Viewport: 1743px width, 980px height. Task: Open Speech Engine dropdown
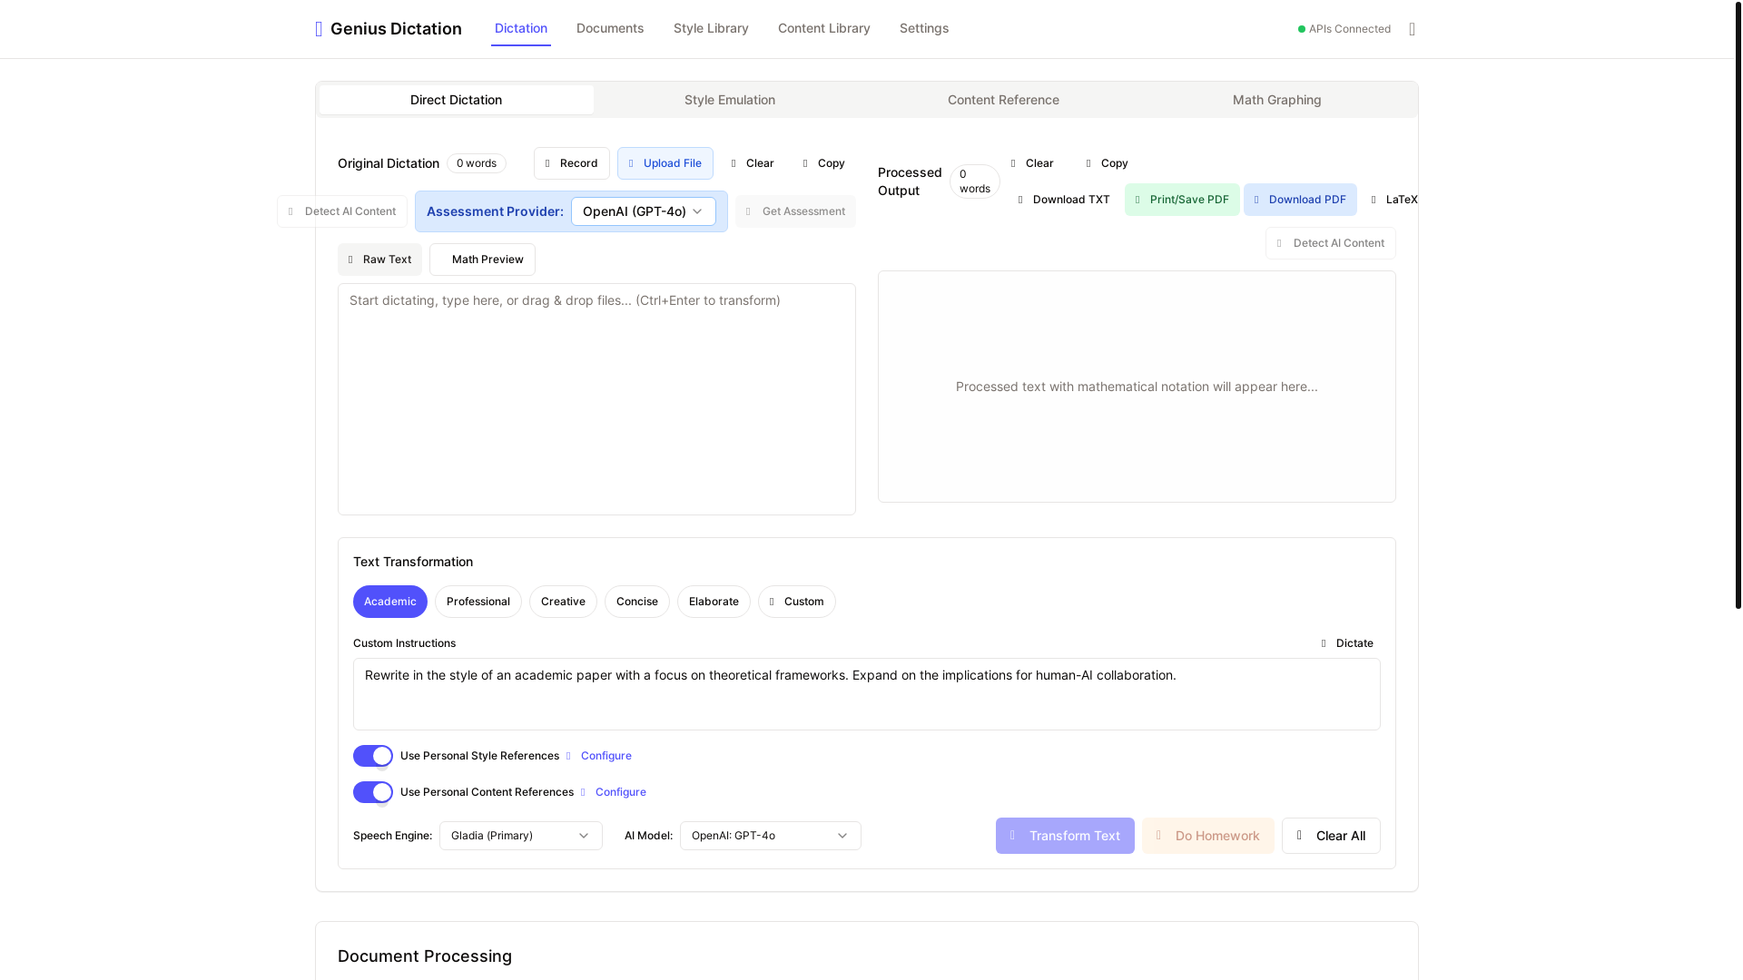[521, 836]
